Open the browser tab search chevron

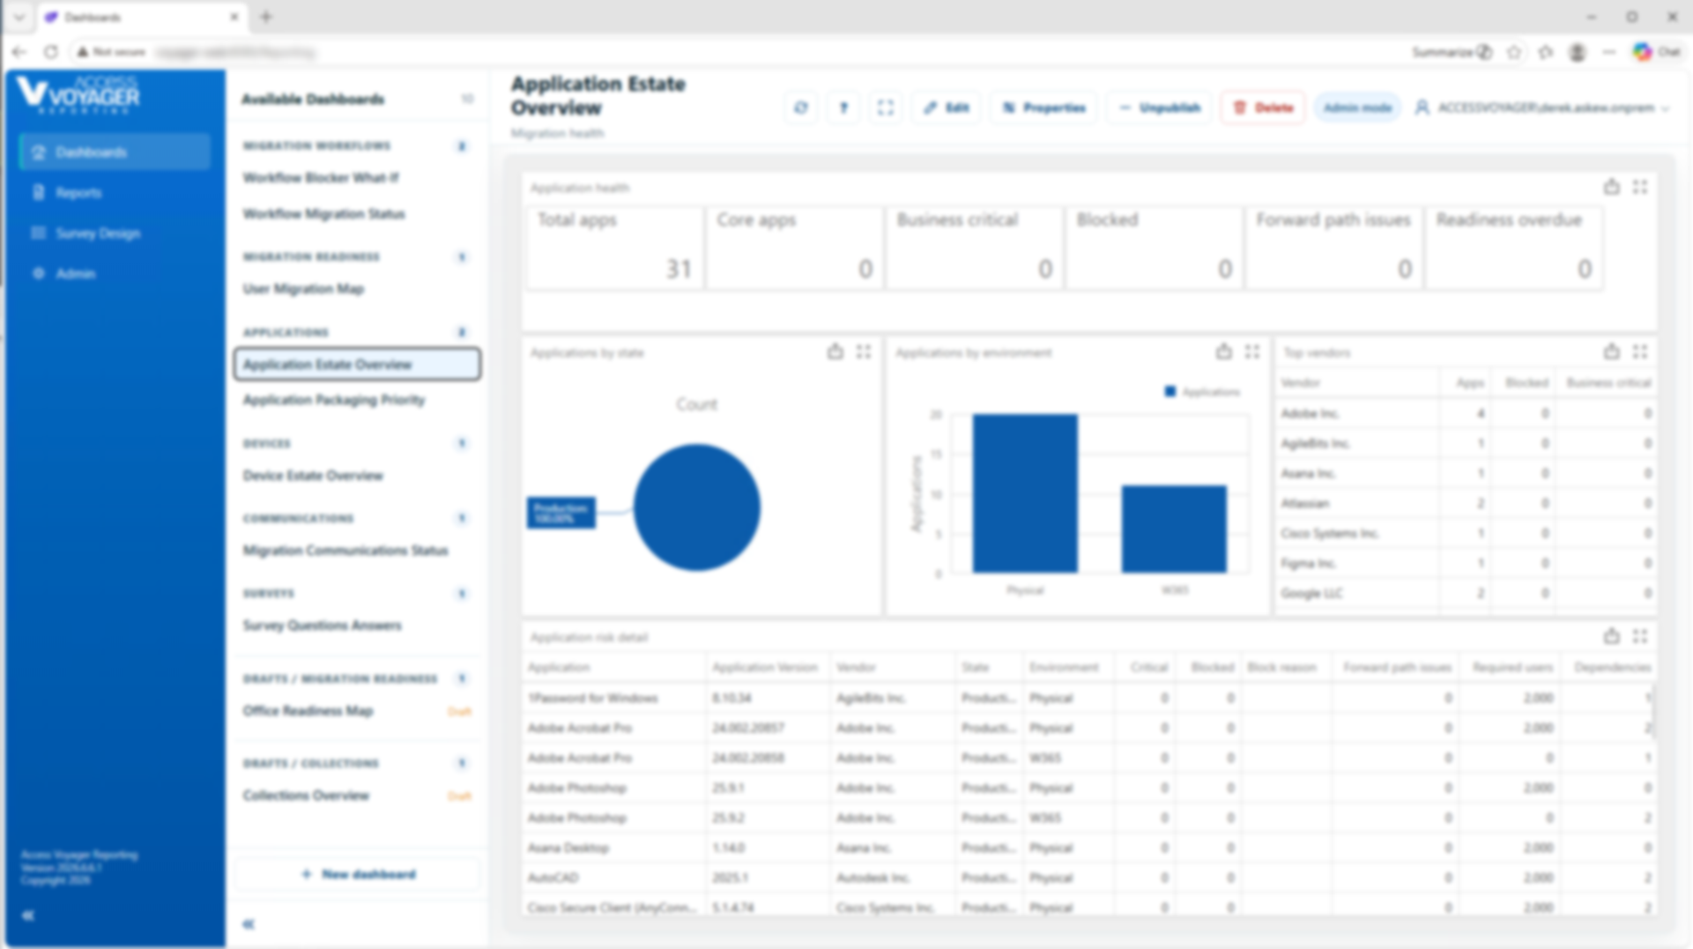[x=19, y=17]
